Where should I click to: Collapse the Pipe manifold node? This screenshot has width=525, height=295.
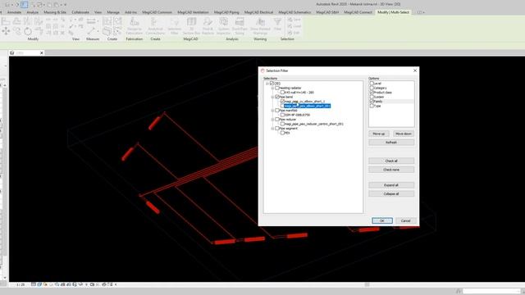click(272, 110)
